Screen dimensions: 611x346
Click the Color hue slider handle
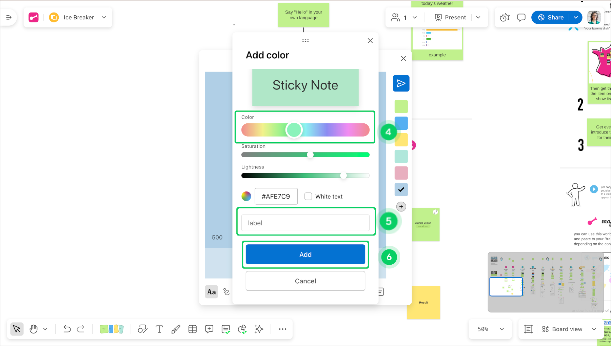point(294,130)
